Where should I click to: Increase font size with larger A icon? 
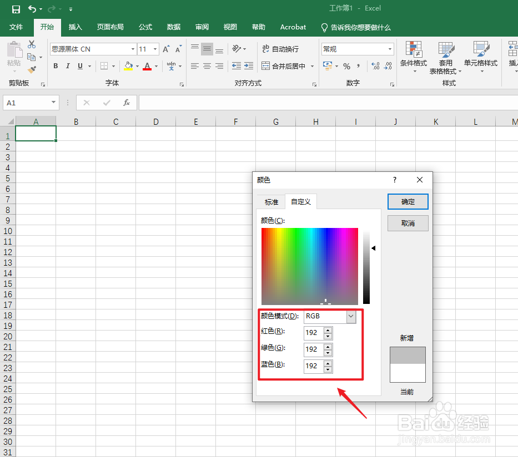pyautogui.click(x=166, y=49)
